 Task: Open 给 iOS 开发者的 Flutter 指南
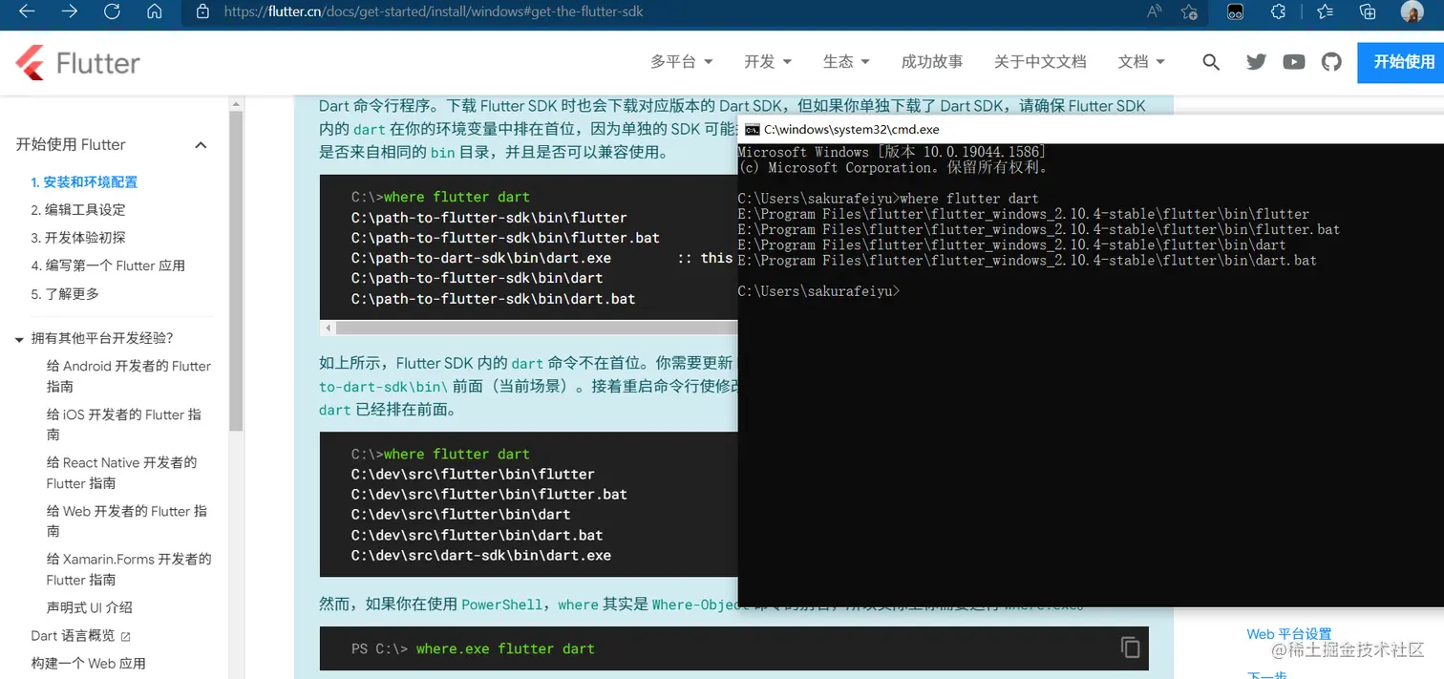[x=124, y=424]
